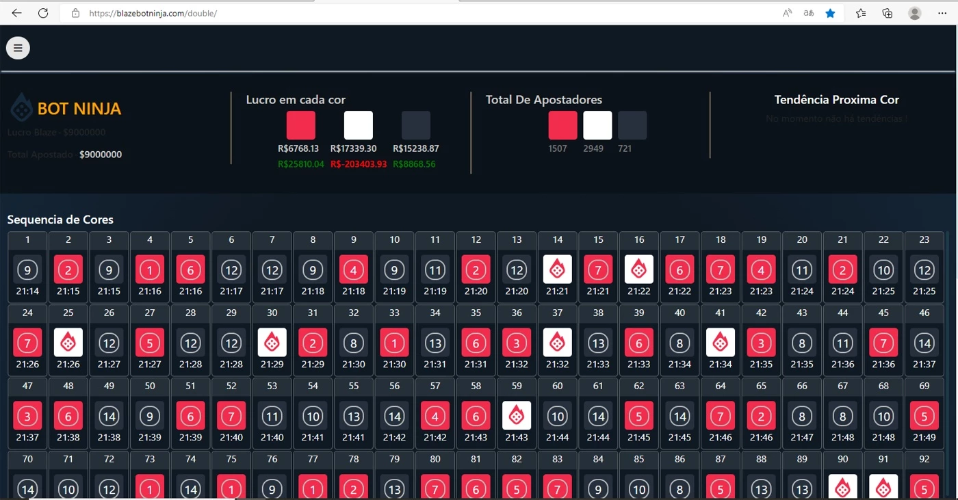The height and width of the screenshot is (500, 958).
Task: Open the Favorites list icon
Action: coord(861,13)
